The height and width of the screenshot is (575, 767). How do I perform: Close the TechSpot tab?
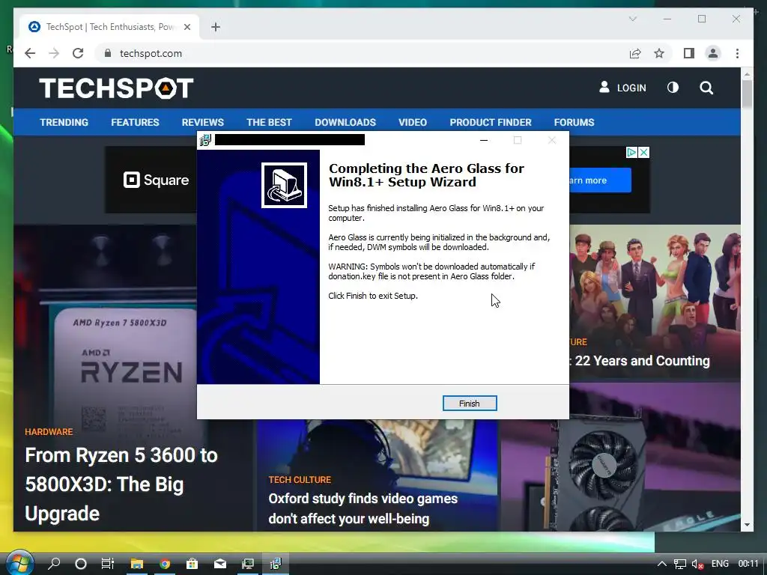187,27
